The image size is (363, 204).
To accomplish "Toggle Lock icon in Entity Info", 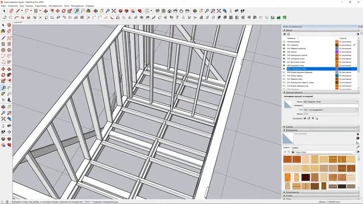I will (309, 118).
